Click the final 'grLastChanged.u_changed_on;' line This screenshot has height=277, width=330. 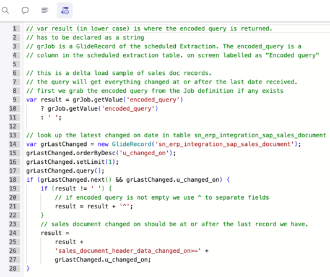pyautogui.click(x=103, y=260)
